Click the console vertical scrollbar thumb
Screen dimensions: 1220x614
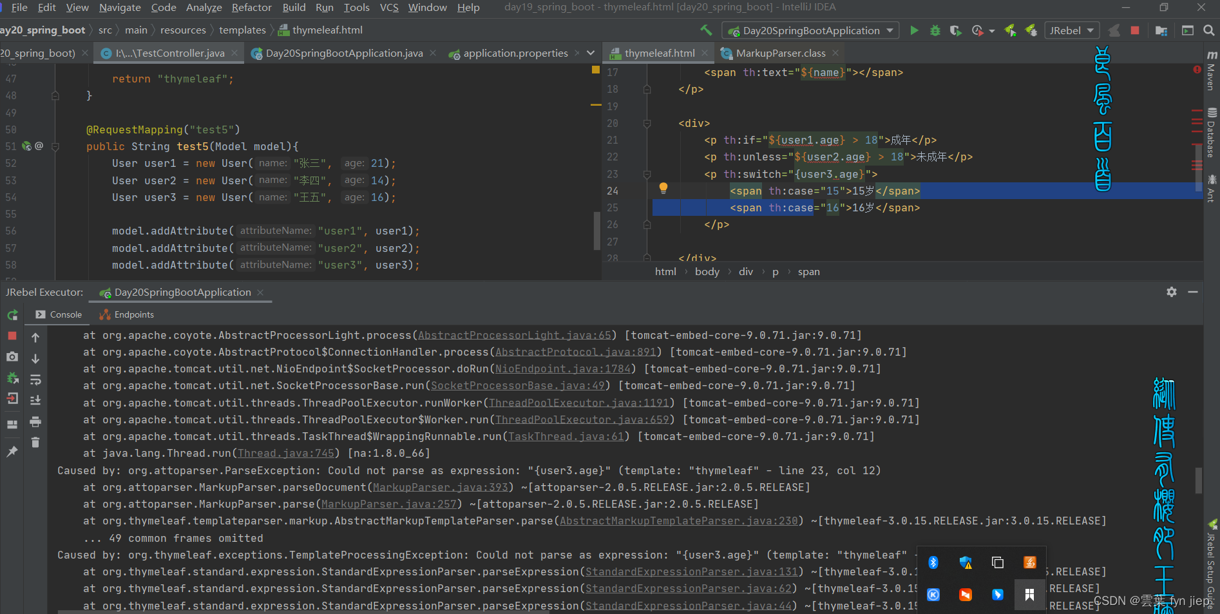pos(1199,480)
